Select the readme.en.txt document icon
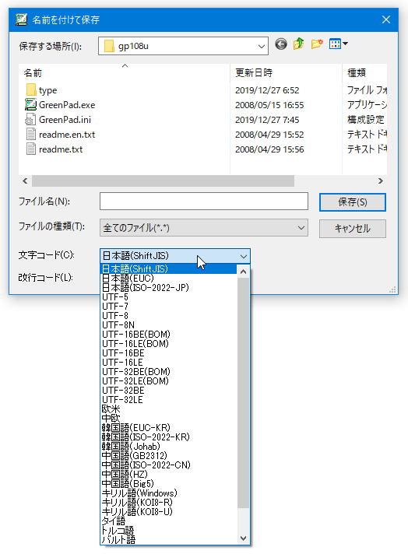The width and height of the screenshot is (408, 554). 31,135
